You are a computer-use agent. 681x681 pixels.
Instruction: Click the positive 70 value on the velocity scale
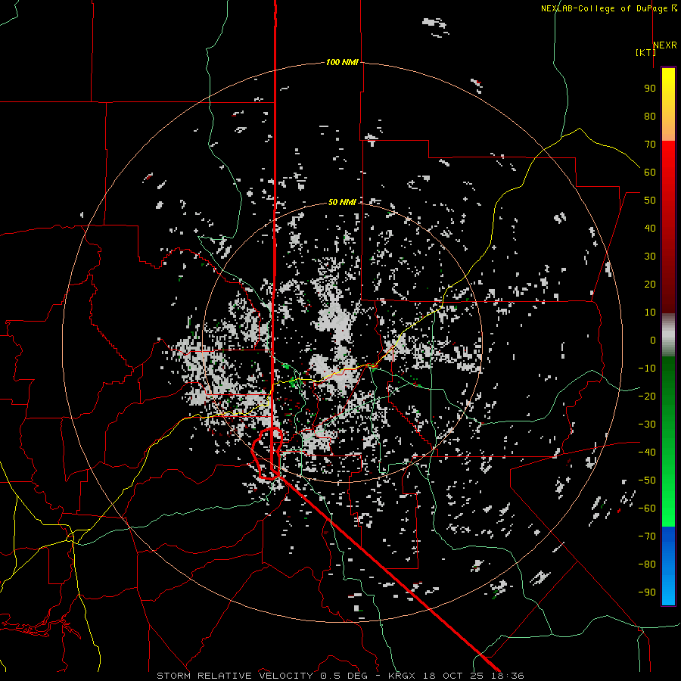coord(650,145)
